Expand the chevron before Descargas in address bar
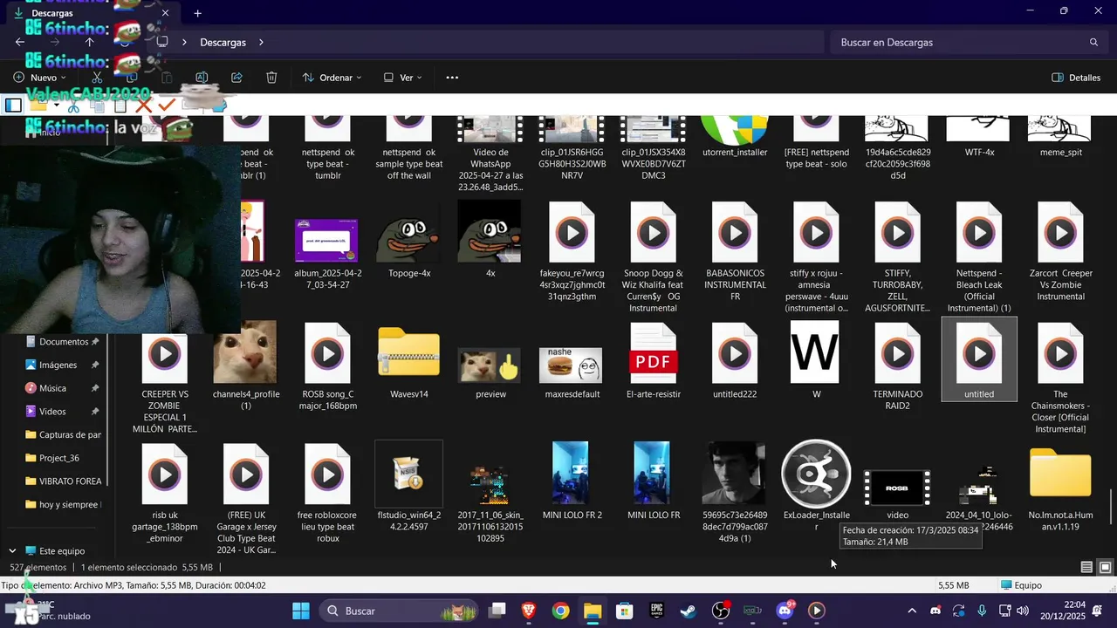This screenshot has width=1117, height=628. pos(184,42)
